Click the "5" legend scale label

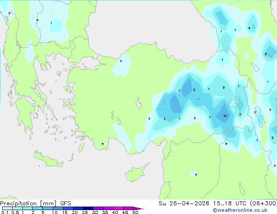43,212
